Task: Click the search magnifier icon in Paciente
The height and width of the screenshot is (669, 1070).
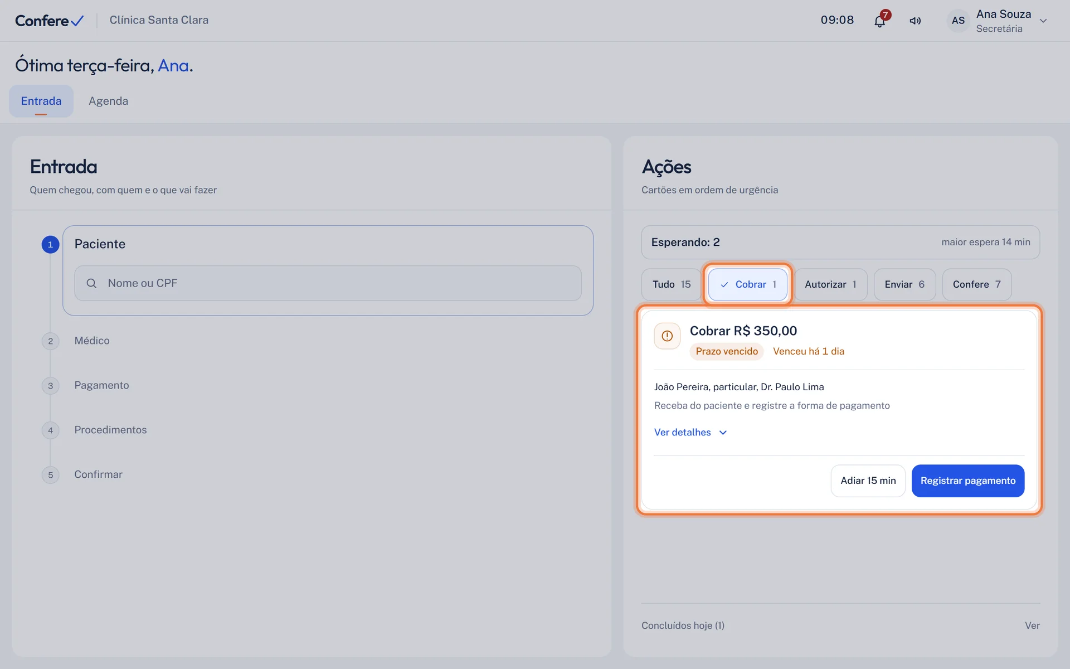Action: point(91,283)
